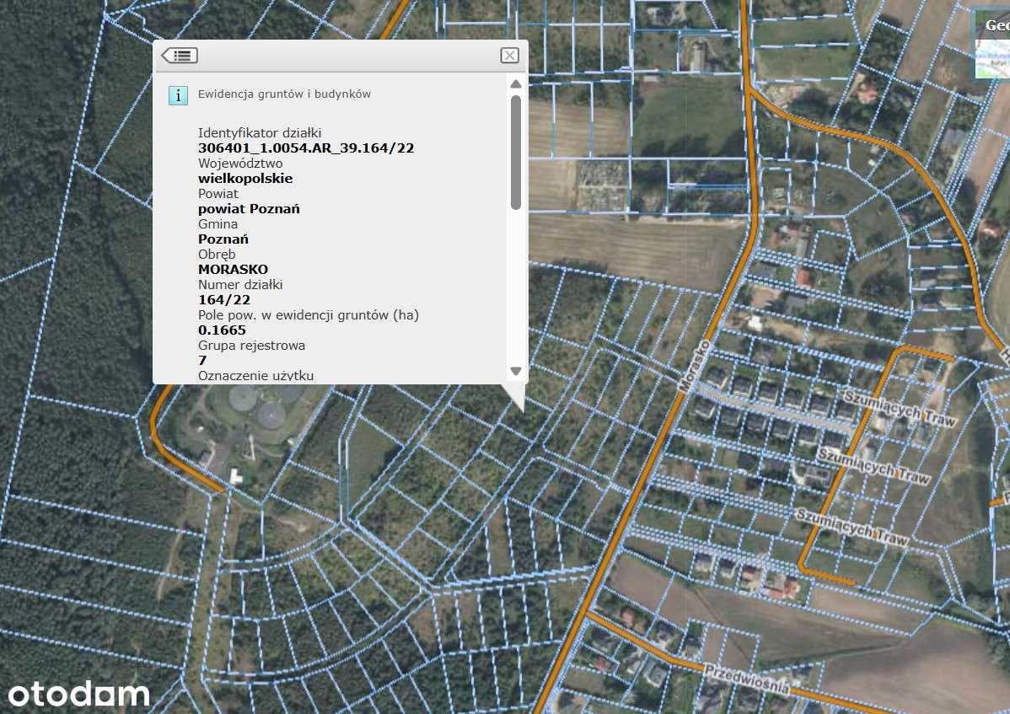Click the Oznaczenie użytku field label
Image resolution: width=1010 pixels, height=714 pixels.
(x=255, y=375)
